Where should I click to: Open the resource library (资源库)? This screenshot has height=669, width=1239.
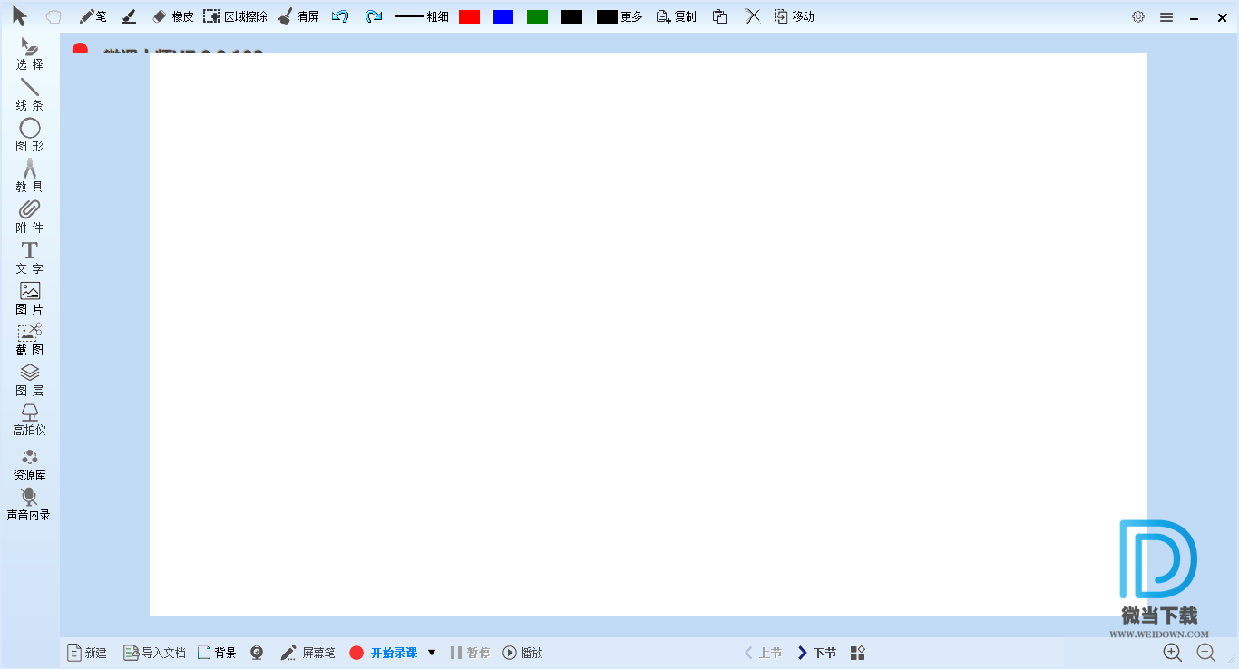pos(29,465)
